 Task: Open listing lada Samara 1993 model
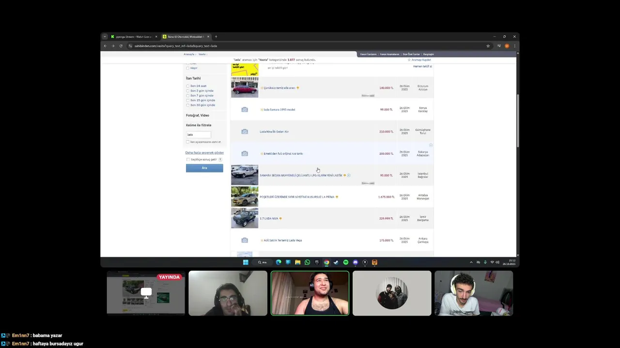pos(279,110)
